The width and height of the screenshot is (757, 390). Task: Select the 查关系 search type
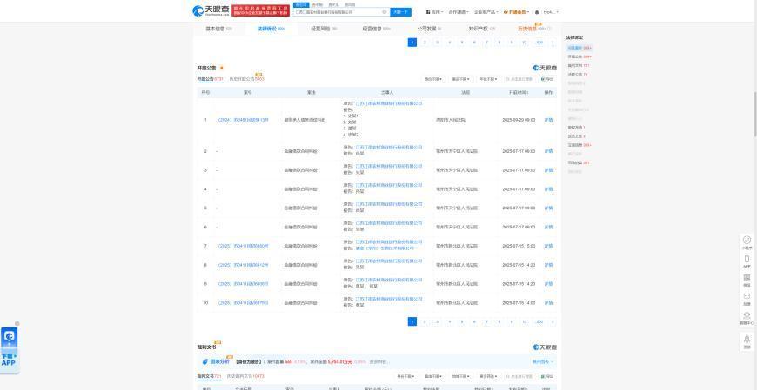333,4
